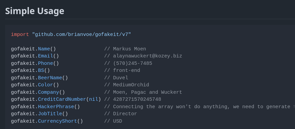Screen dimensions: 295x129
Task: Click the Company function call
Action: click(x=49, y=92)
